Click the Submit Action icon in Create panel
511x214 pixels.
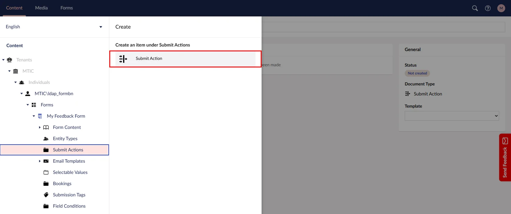tap(123, 59)
